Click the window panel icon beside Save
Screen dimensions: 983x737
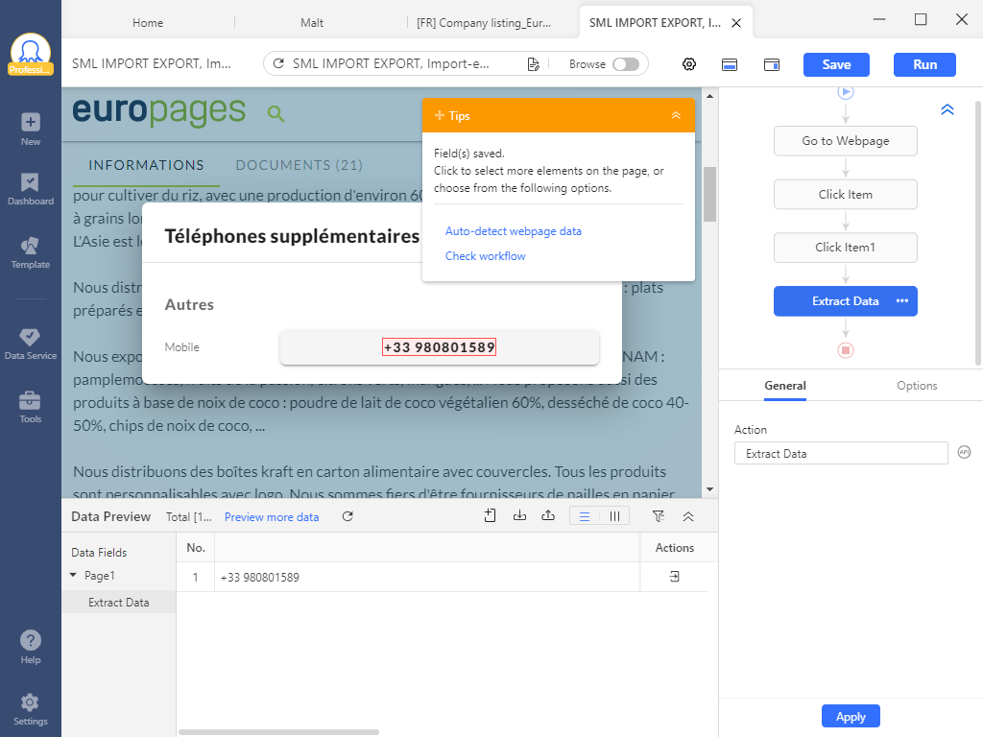click(x=772, y=64)
